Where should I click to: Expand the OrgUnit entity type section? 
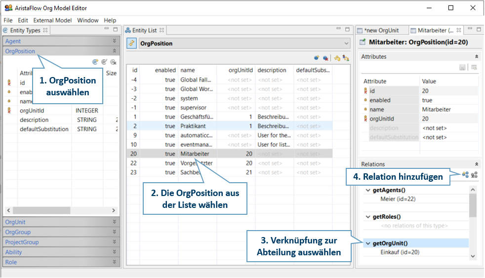[115, 222]
